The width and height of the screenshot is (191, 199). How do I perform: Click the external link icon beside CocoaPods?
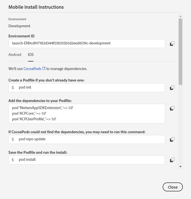[x=44, y=68]
